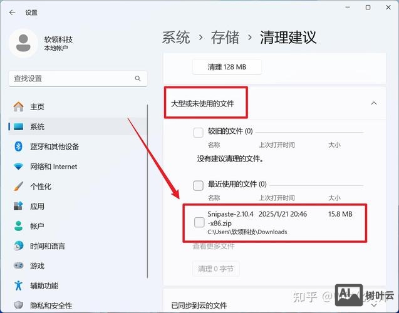Collapse the 大型或未使用的文件 section chevron
This screenshot has width=399, height=313.
click(x=374, y=103)
